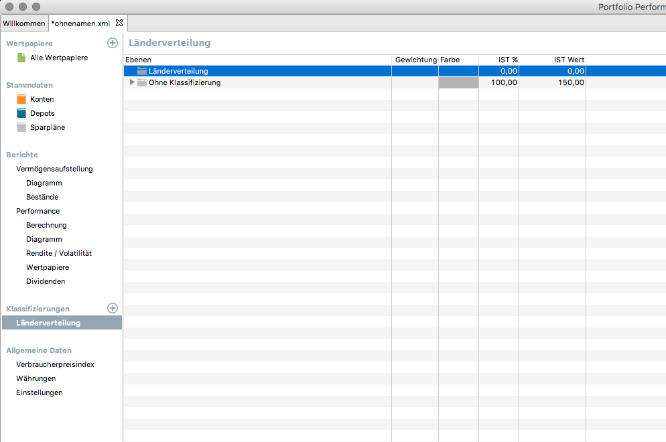
Task: Select the Ohne Klassifizierung row label
Action: (x=185, y=82)
